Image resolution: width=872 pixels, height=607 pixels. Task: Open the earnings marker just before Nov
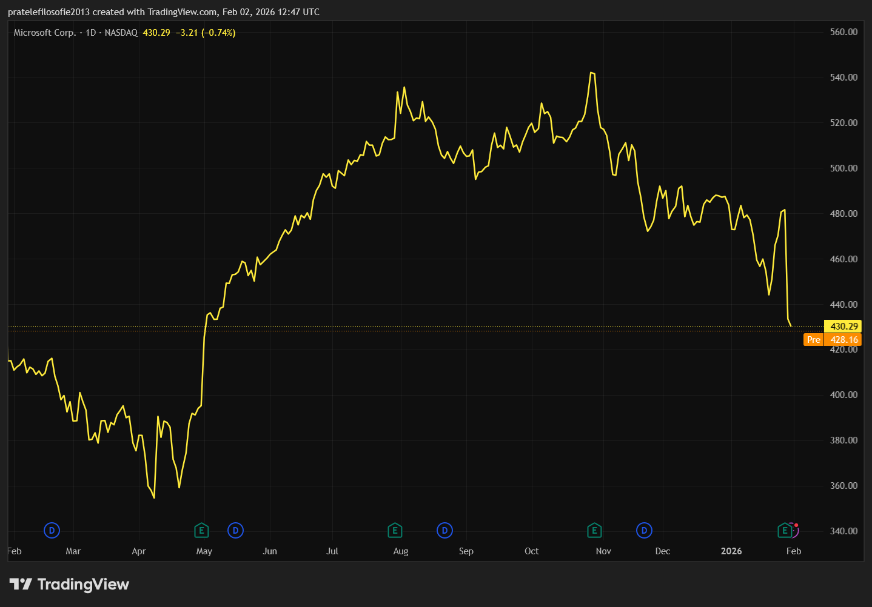[x=594, y=531]
